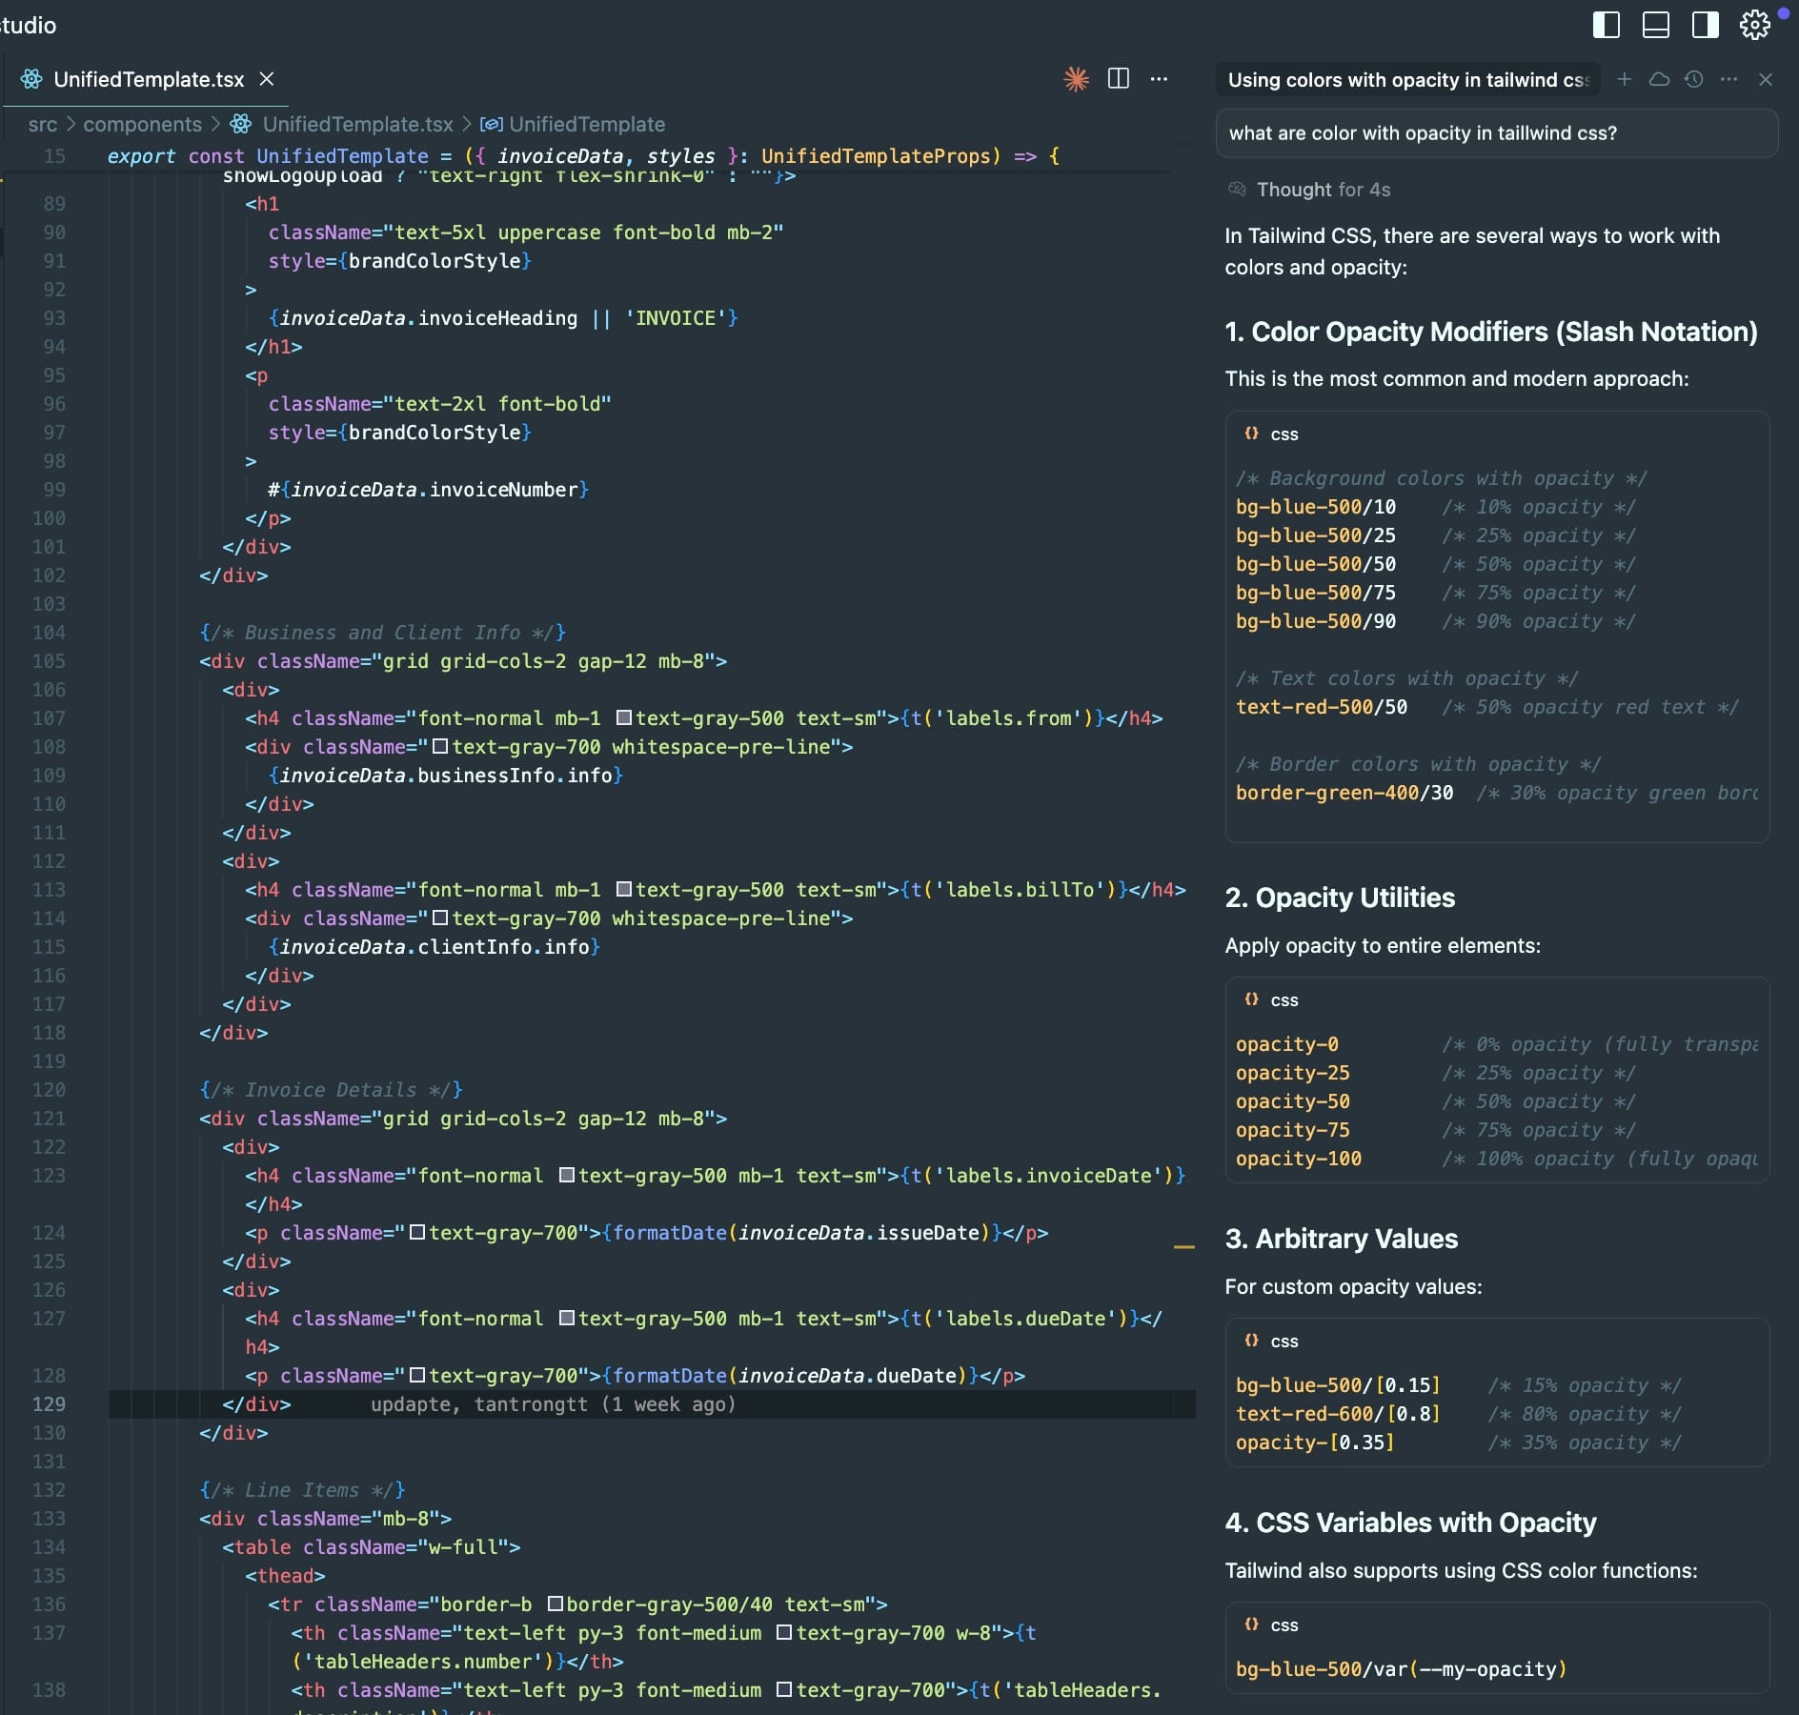Start a new chat with plus icon
The width and height of the screenshot is (1799, 1715).
(x=1625, y=79)
